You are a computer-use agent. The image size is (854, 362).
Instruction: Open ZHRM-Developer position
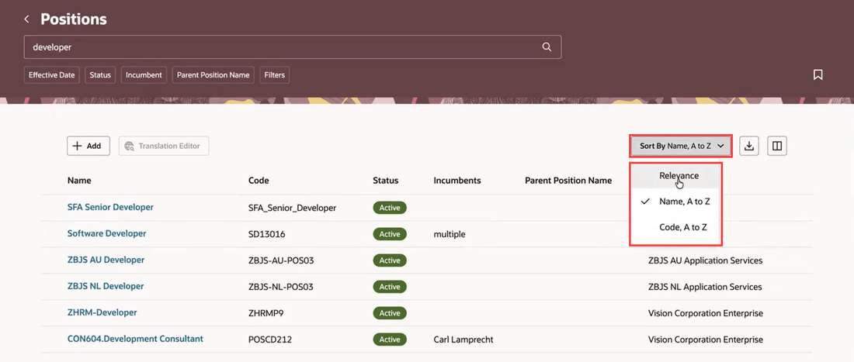[x=102, y=312]
